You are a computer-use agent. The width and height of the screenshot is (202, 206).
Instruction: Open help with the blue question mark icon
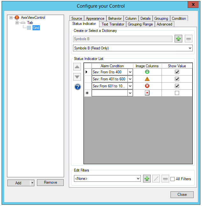click(77, 87)
